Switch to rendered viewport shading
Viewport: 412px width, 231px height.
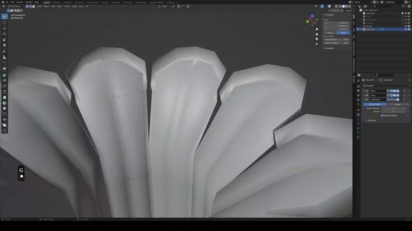coord(350,6)
